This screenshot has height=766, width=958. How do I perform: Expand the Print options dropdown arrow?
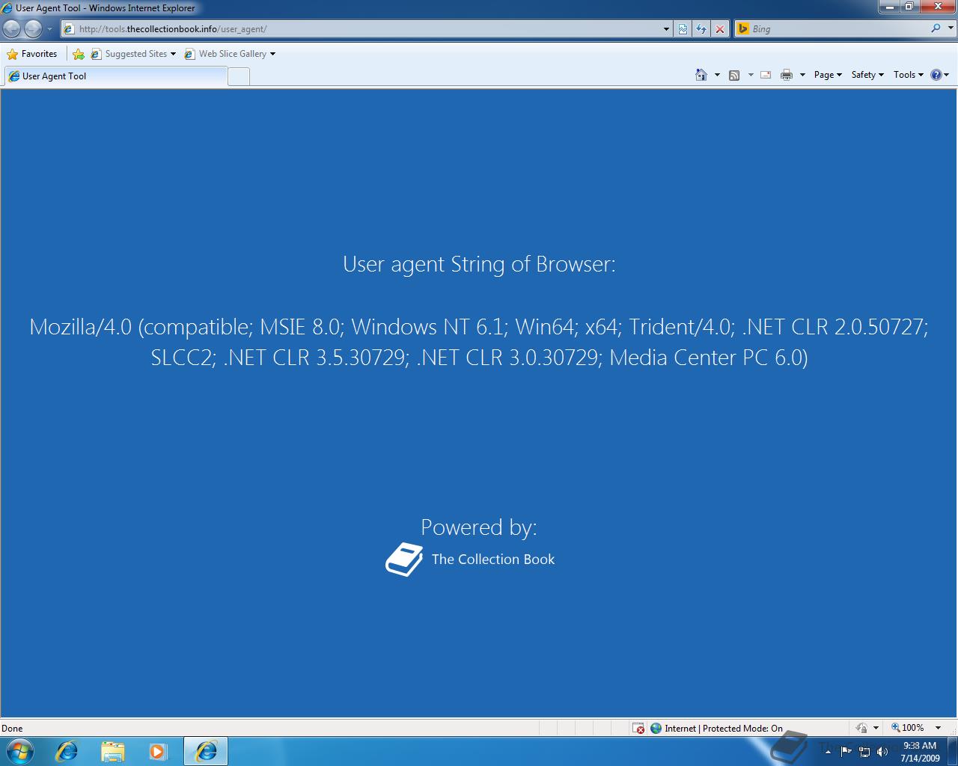(x=802, y=75)
